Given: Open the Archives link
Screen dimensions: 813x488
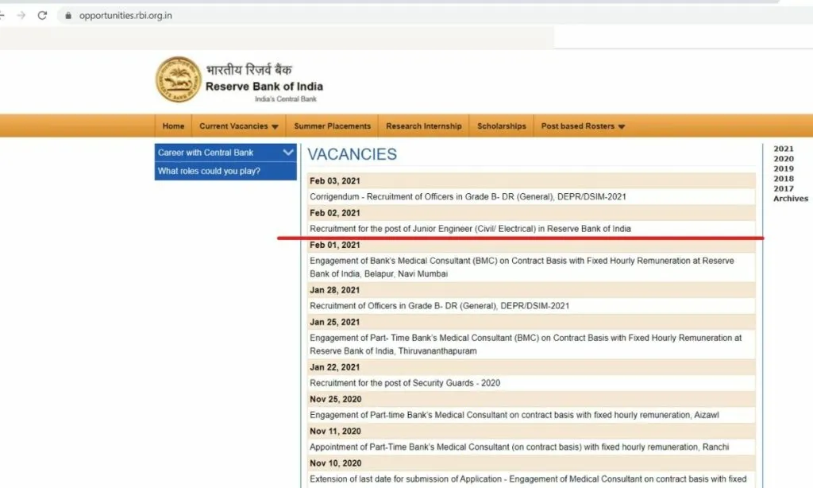Looking at the screenshot, I should 791,199.
